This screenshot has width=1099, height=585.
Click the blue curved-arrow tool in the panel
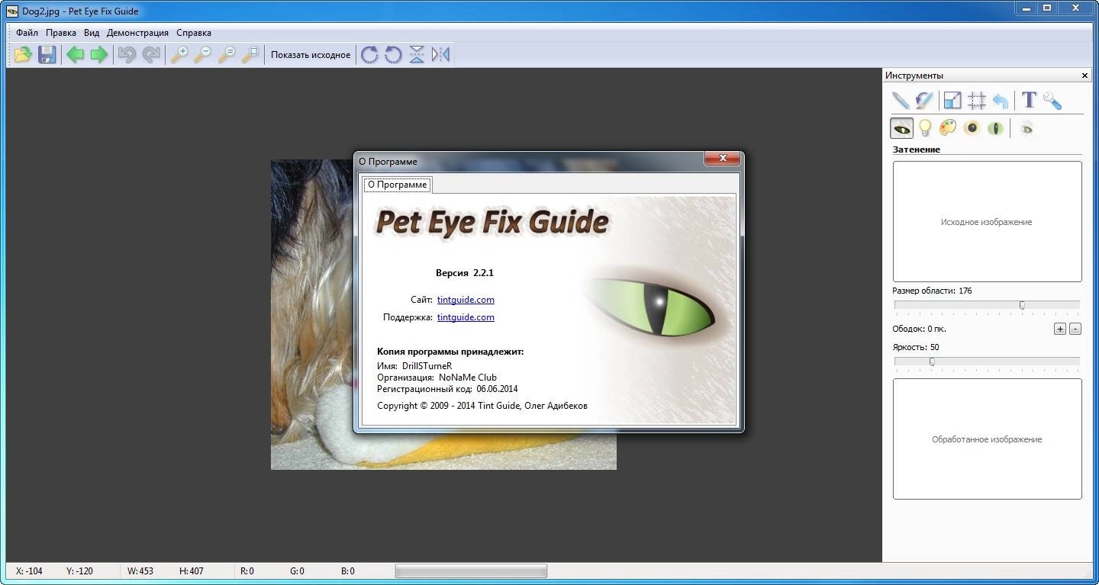(x=1001, y=101)
